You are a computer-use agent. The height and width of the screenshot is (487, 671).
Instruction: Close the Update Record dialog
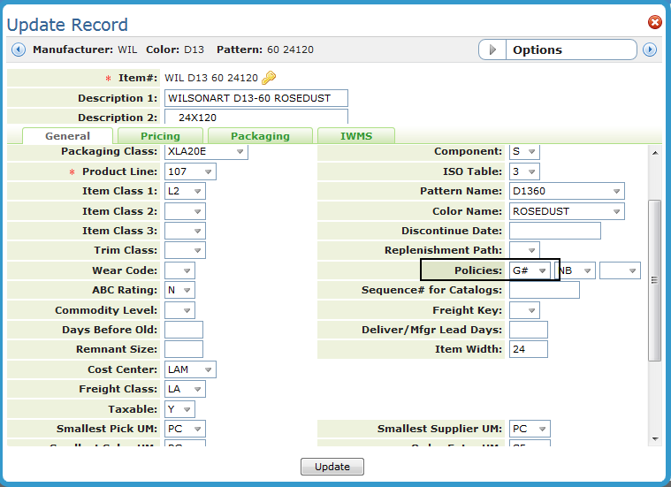pyautogui.click(x=655, y=22)
